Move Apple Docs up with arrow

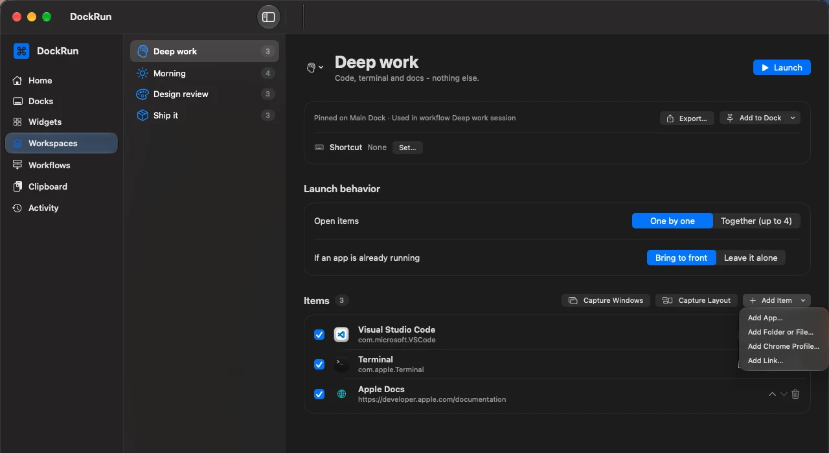pos(772,394)
